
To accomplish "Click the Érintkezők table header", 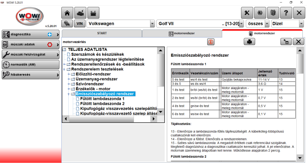I will (180, 73).
